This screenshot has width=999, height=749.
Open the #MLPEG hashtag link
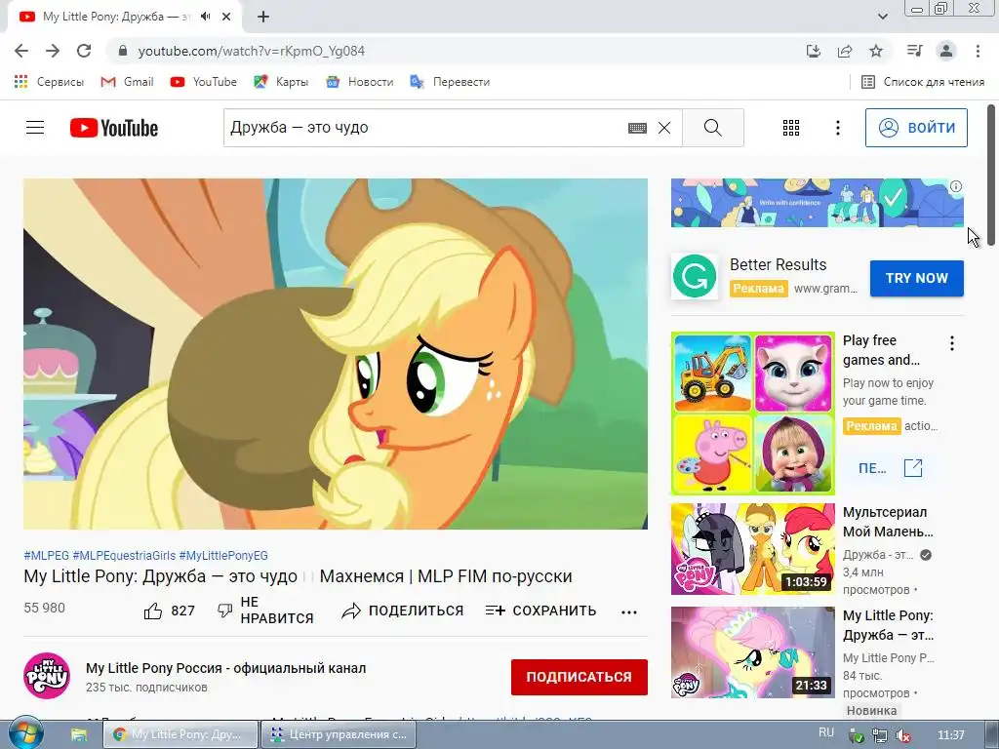(46, 555)
